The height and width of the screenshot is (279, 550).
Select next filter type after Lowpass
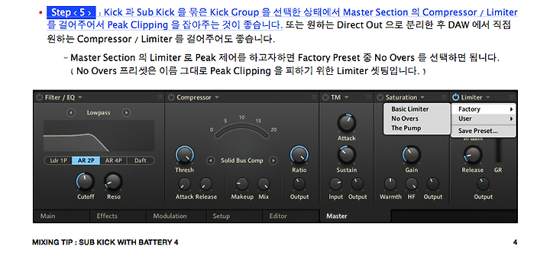[x=126, y=112]
